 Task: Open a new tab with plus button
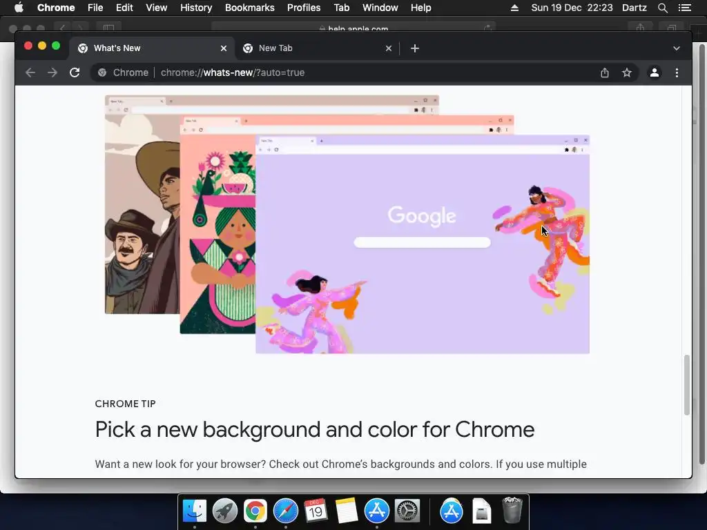tap(415, 48)
